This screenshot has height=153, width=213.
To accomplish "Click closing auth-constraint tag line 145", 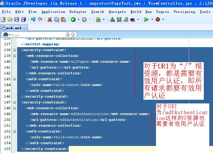I will tap(45, 91).
